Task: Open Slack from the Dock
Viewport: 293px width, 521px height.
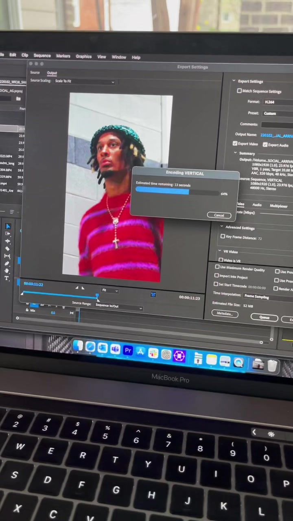Action: 153,353
